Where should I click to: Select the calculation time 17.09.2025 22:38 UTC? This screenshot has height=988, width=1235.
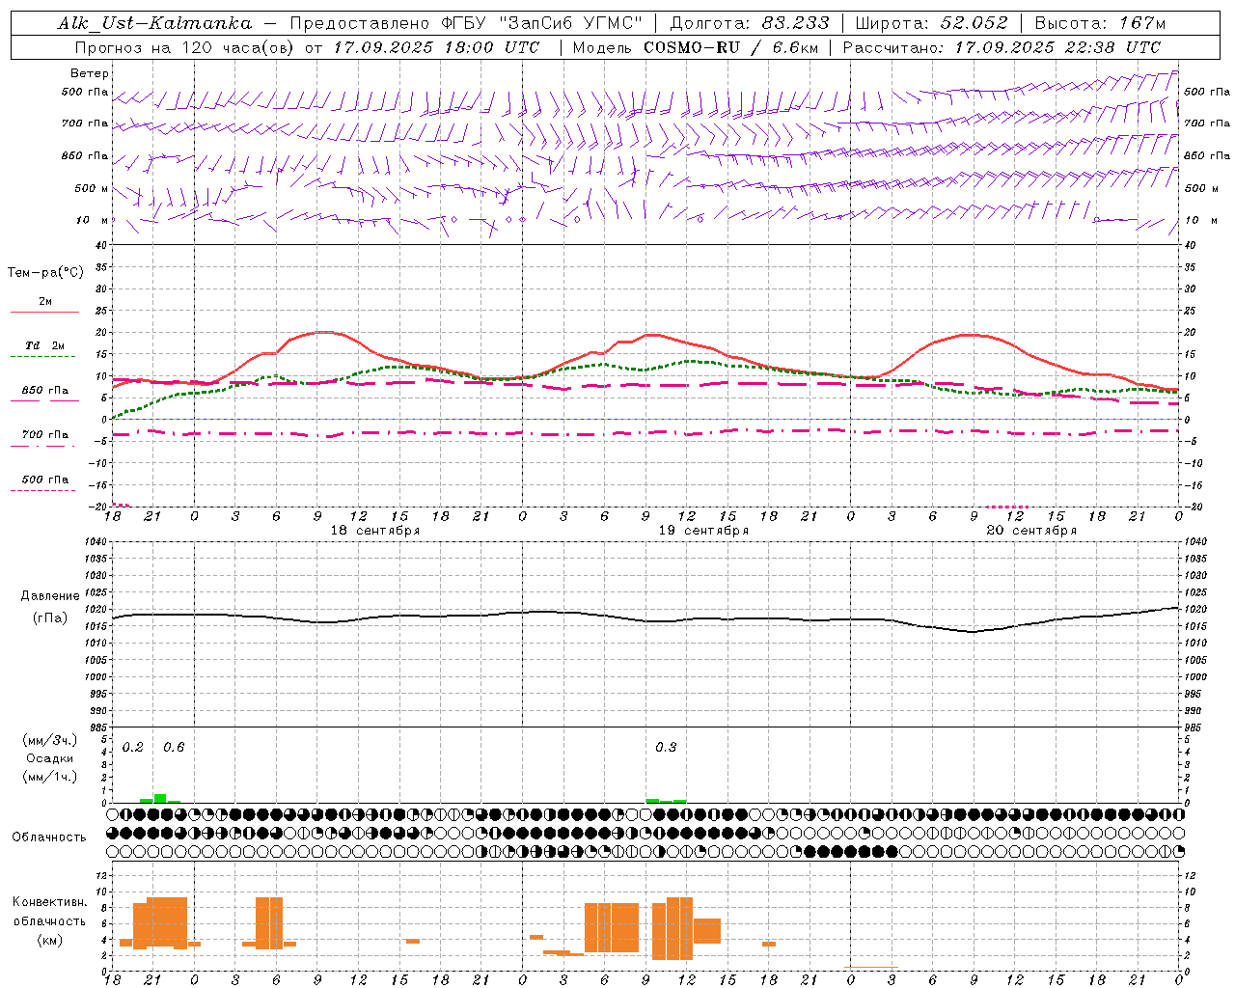coord(1057,47)
